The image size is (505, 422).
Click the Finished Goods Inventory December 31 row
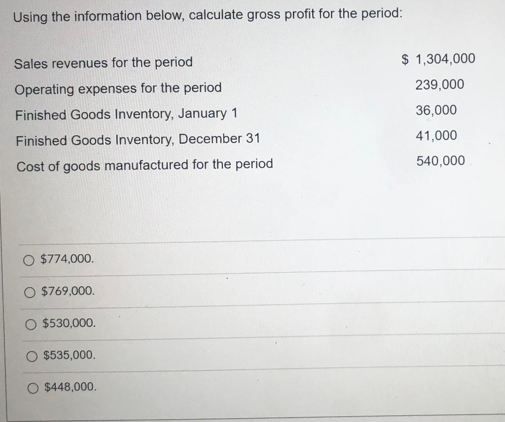pos(138,139)
